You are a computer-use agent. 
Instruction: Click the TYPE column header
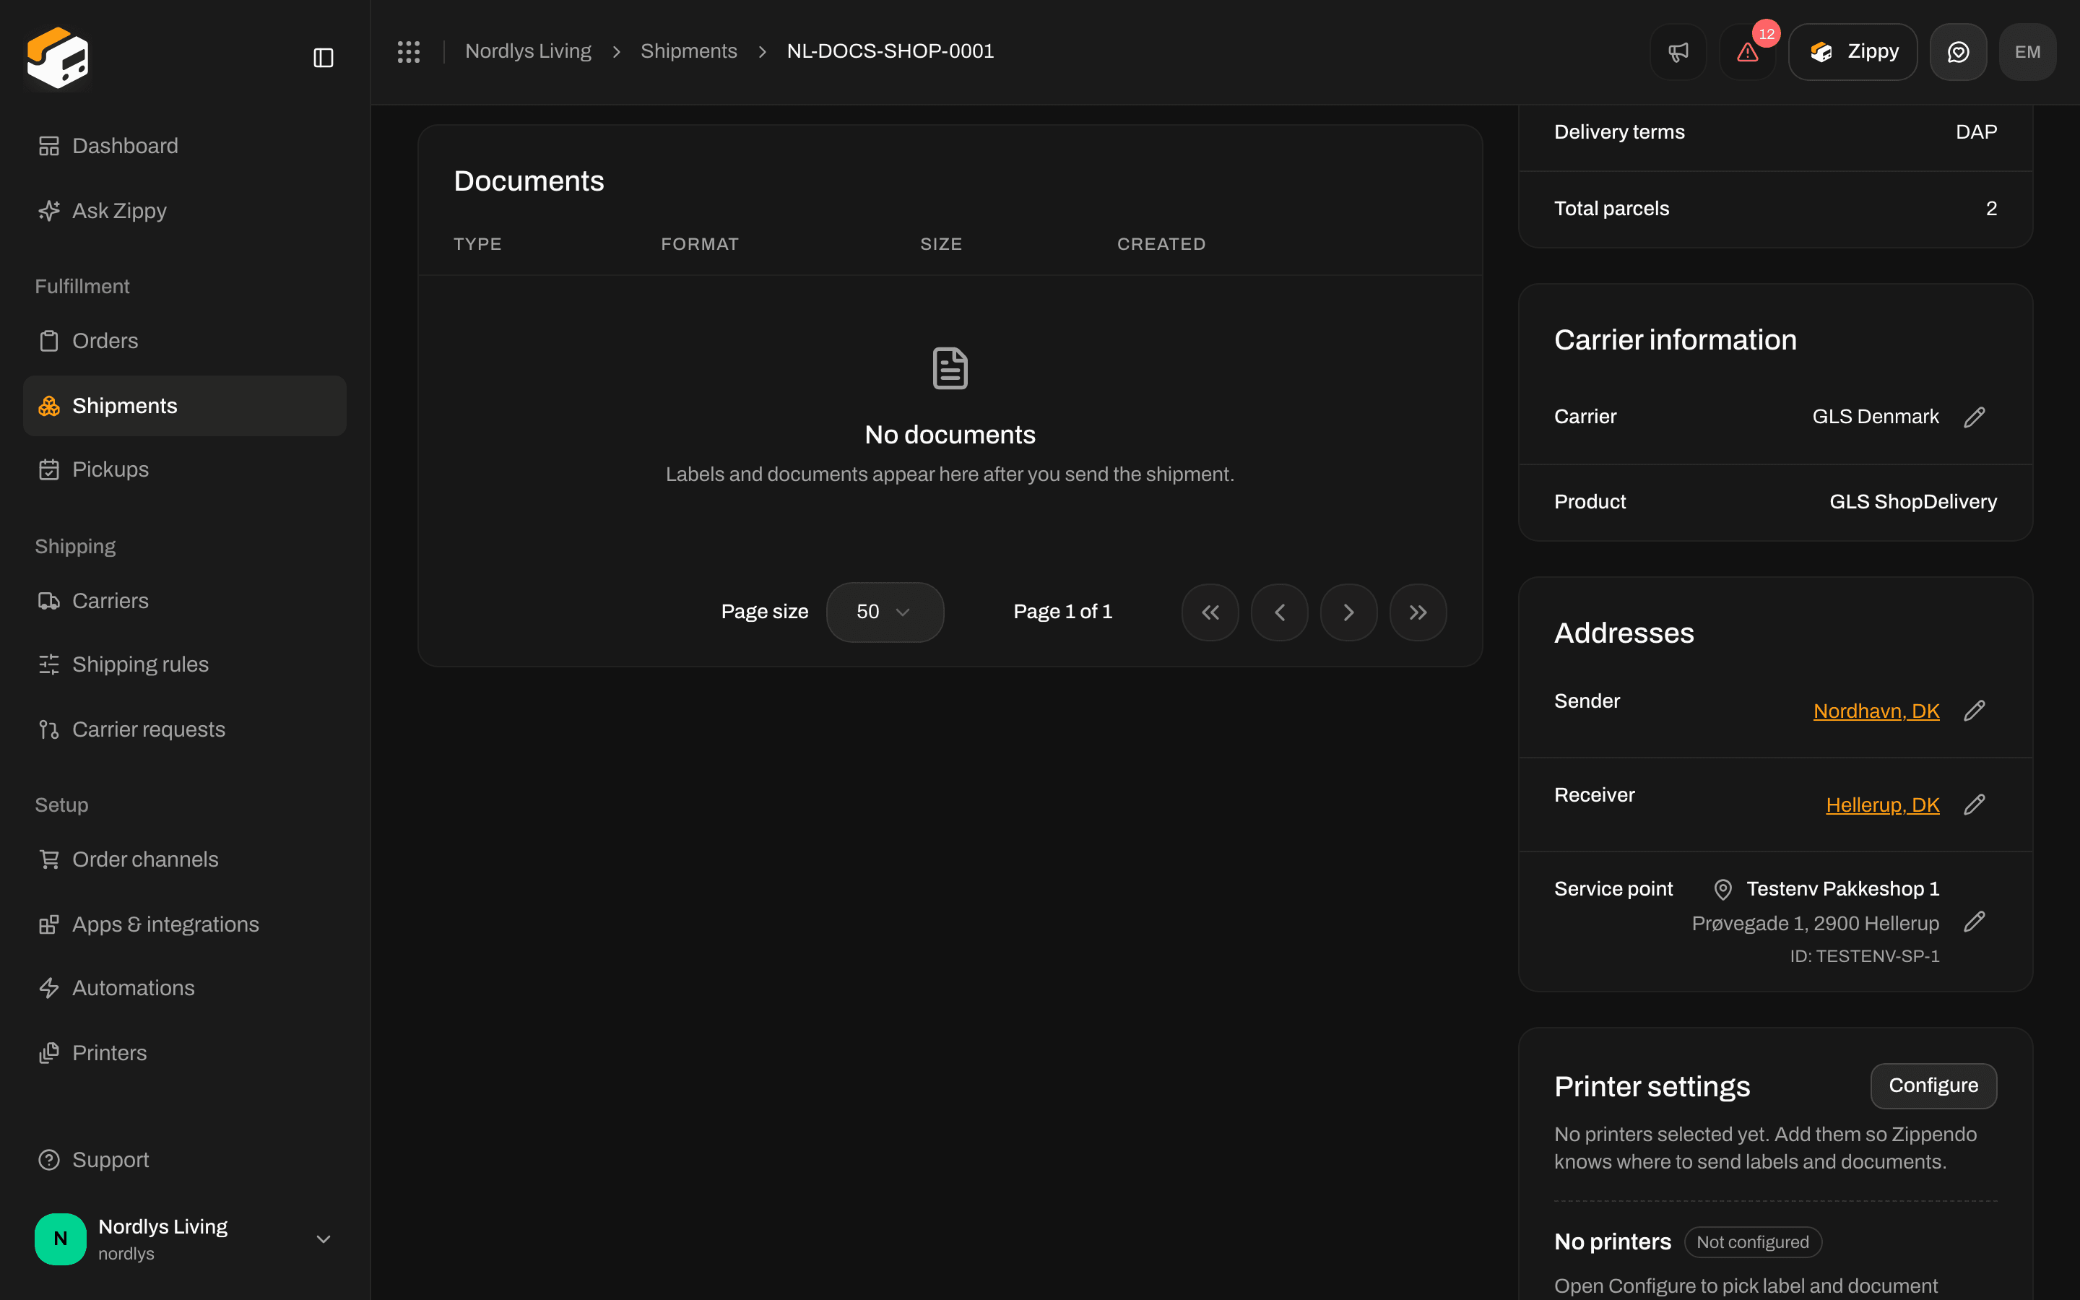[x=477, y=244]
